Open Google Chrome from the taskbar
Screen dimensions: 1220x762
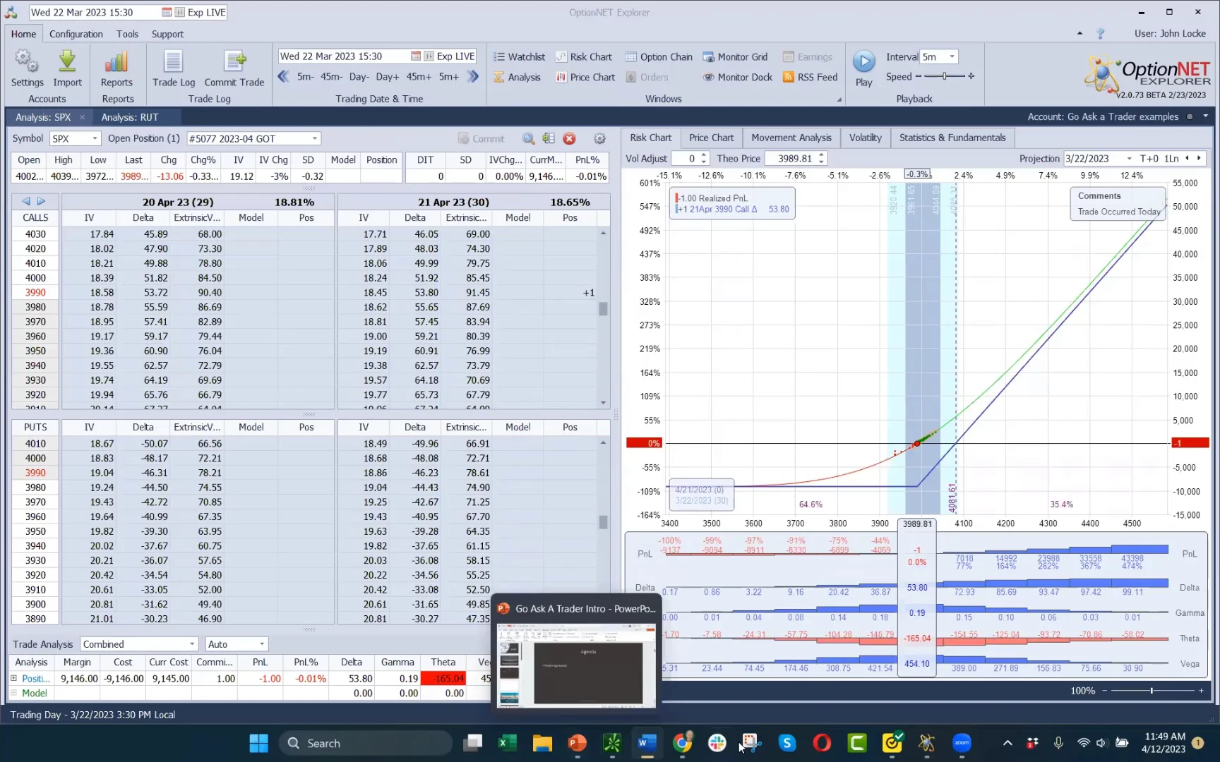pos(682,743)
